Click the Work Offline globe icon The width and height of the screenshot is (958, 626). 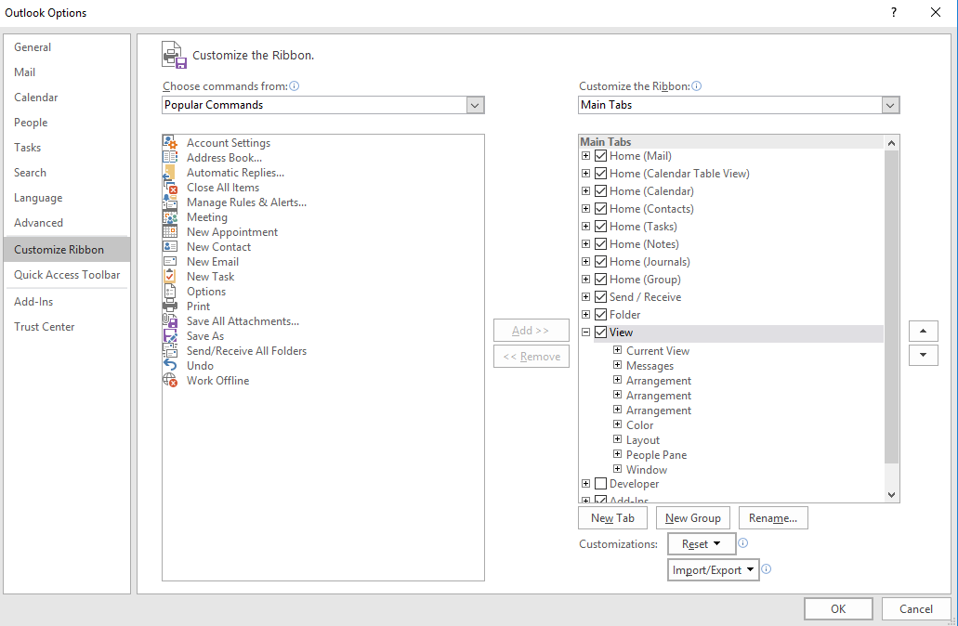point(170,381)
